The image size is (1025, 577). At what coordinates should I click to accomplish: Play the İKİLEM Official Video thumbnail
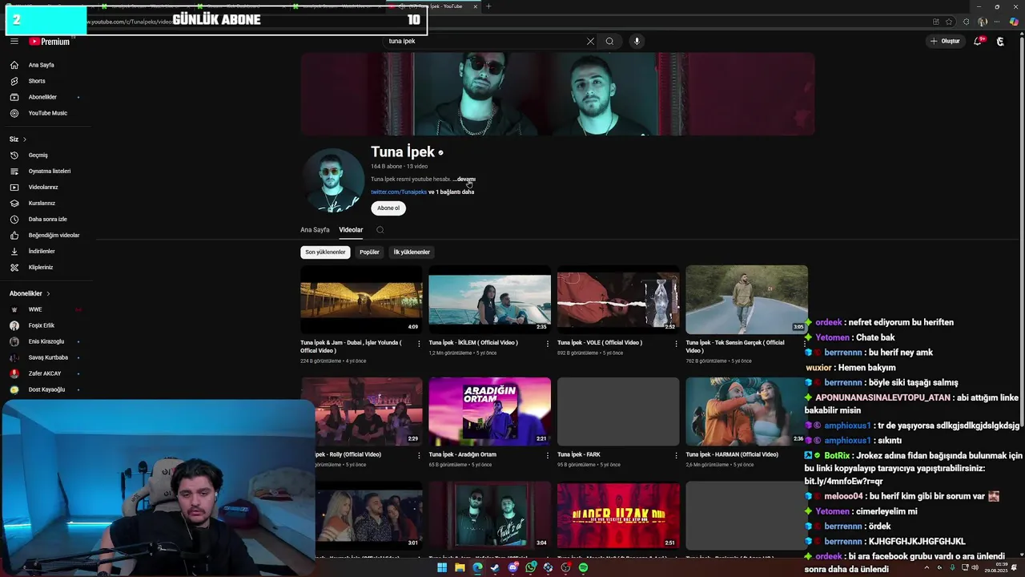tap(489, 300)
